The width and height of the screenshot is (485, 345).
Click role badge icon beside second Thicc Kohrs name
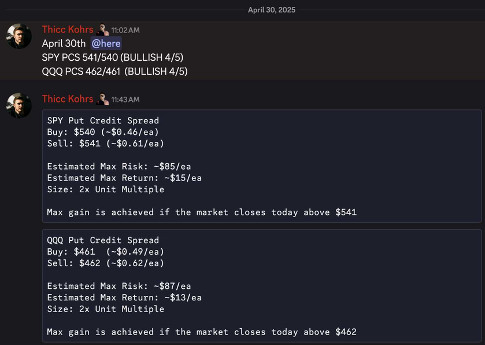(102, 99)
